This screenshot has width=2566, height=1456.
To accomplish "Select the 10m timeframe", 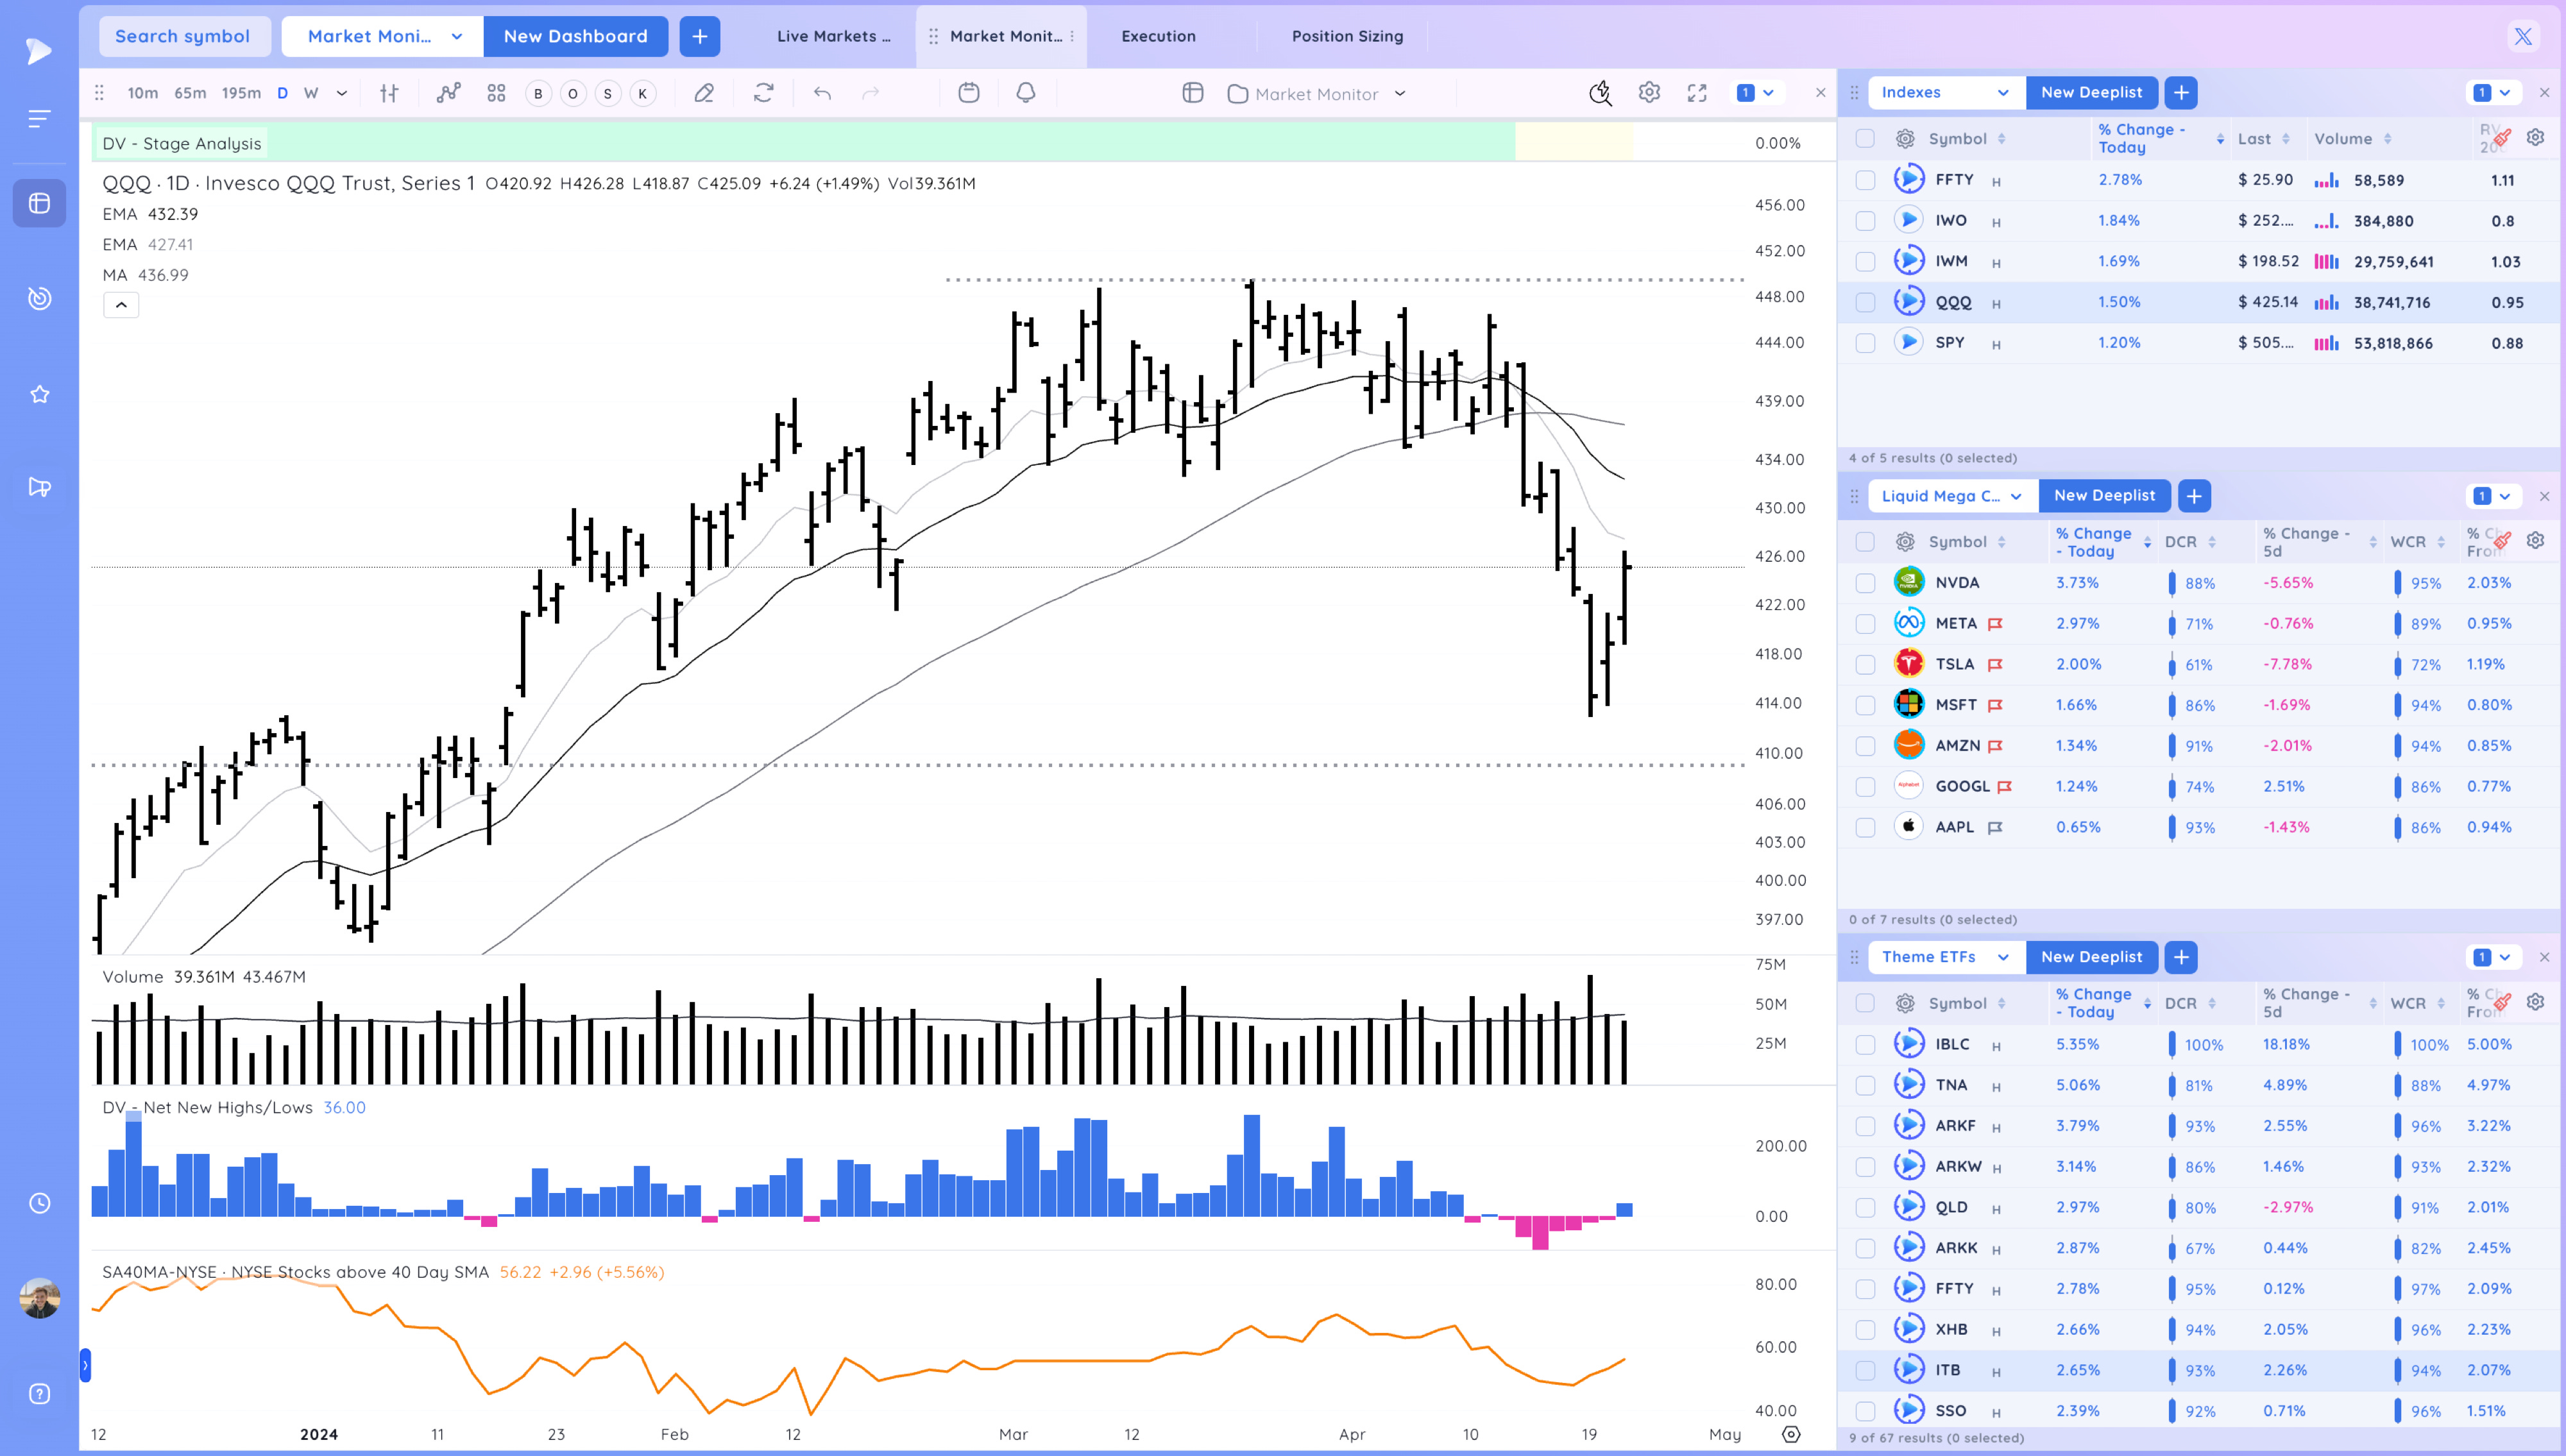I will pyautogui.click(x=142, y=93).
